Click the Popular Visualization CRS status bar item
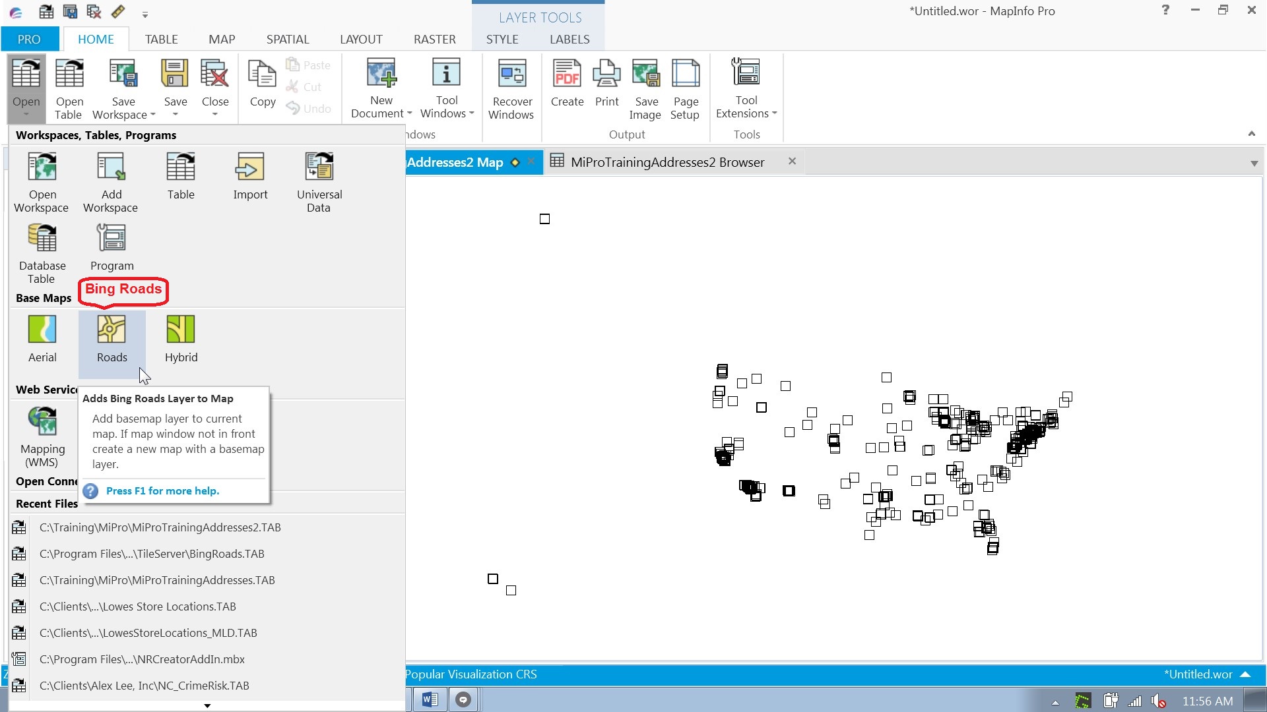This screenshot has width=1267, height=712. point(471,674)
